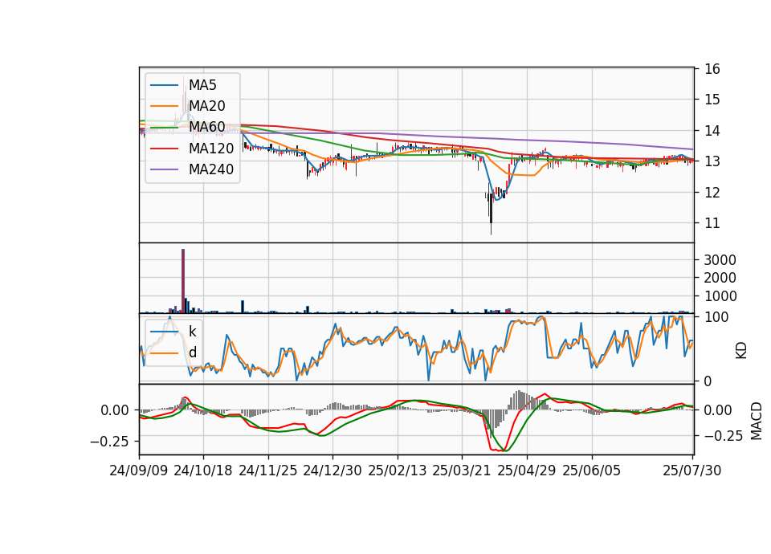
Task: Click the tallest volume spike bar
Action: coord(183,281)
